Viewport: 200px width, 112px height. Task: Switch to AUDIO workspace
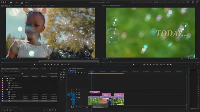[x=169, y=2]
